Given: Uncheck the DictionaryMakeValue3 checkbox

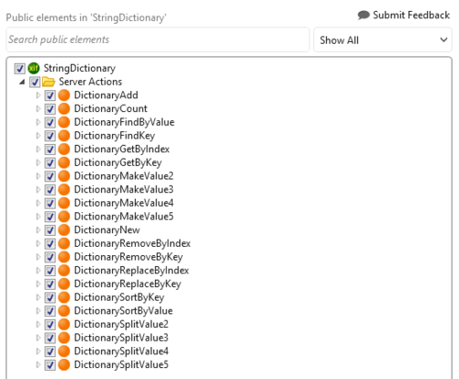Looking at the screenshot, I should 50,190.
